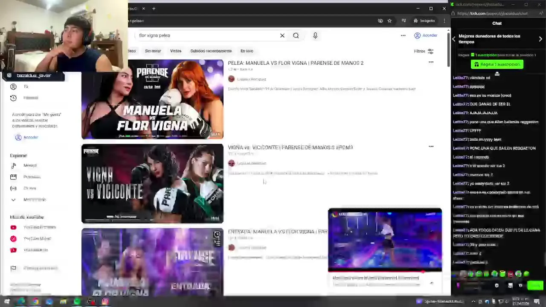Open the flag report history entry
This screenshot has height=307, width=546.
coord(40,268)
